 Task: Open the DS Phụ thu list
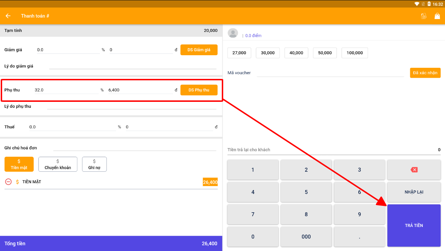pos(199,90)
